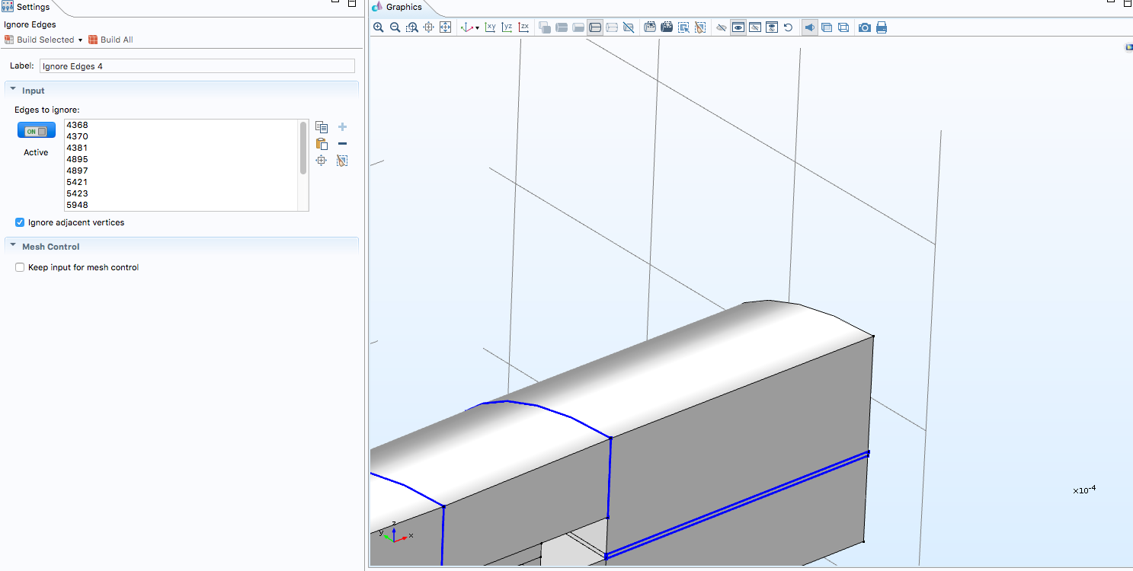Click the Zoom Extents icon
Screen dimensions: 1133x571
click(x=446, y=27)
